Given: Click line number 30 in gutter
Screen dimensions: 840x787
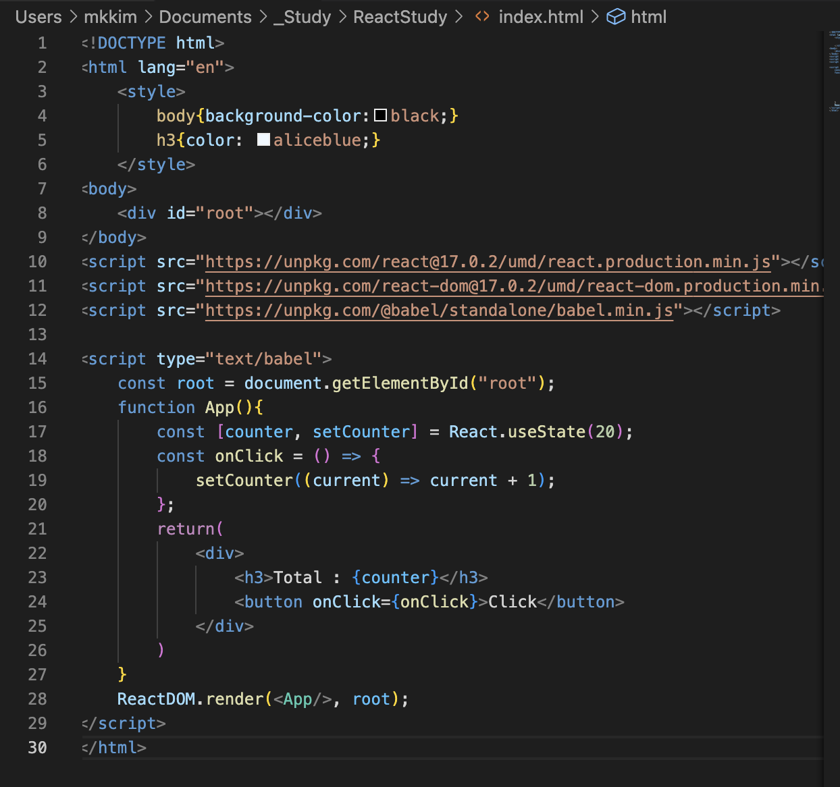Looking at the screenshot, I should point(37,748).
